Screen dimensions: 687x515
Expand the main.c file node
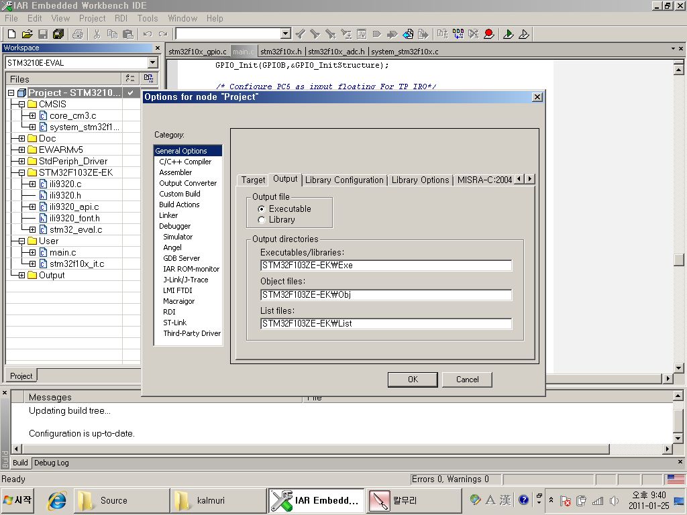(x=32, y=252)
